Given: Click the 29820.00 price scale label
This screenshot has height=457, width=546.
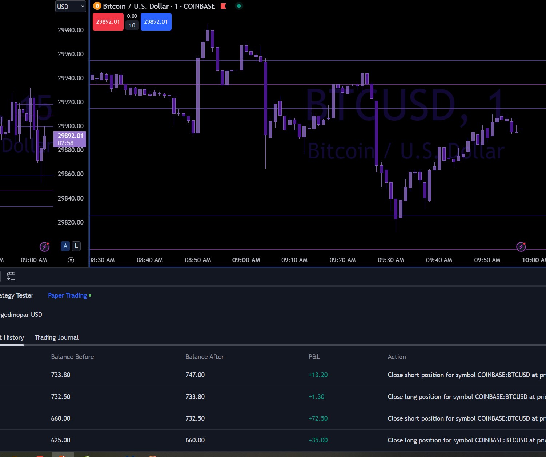Looking at the screenshot, I should click(71, 222).
